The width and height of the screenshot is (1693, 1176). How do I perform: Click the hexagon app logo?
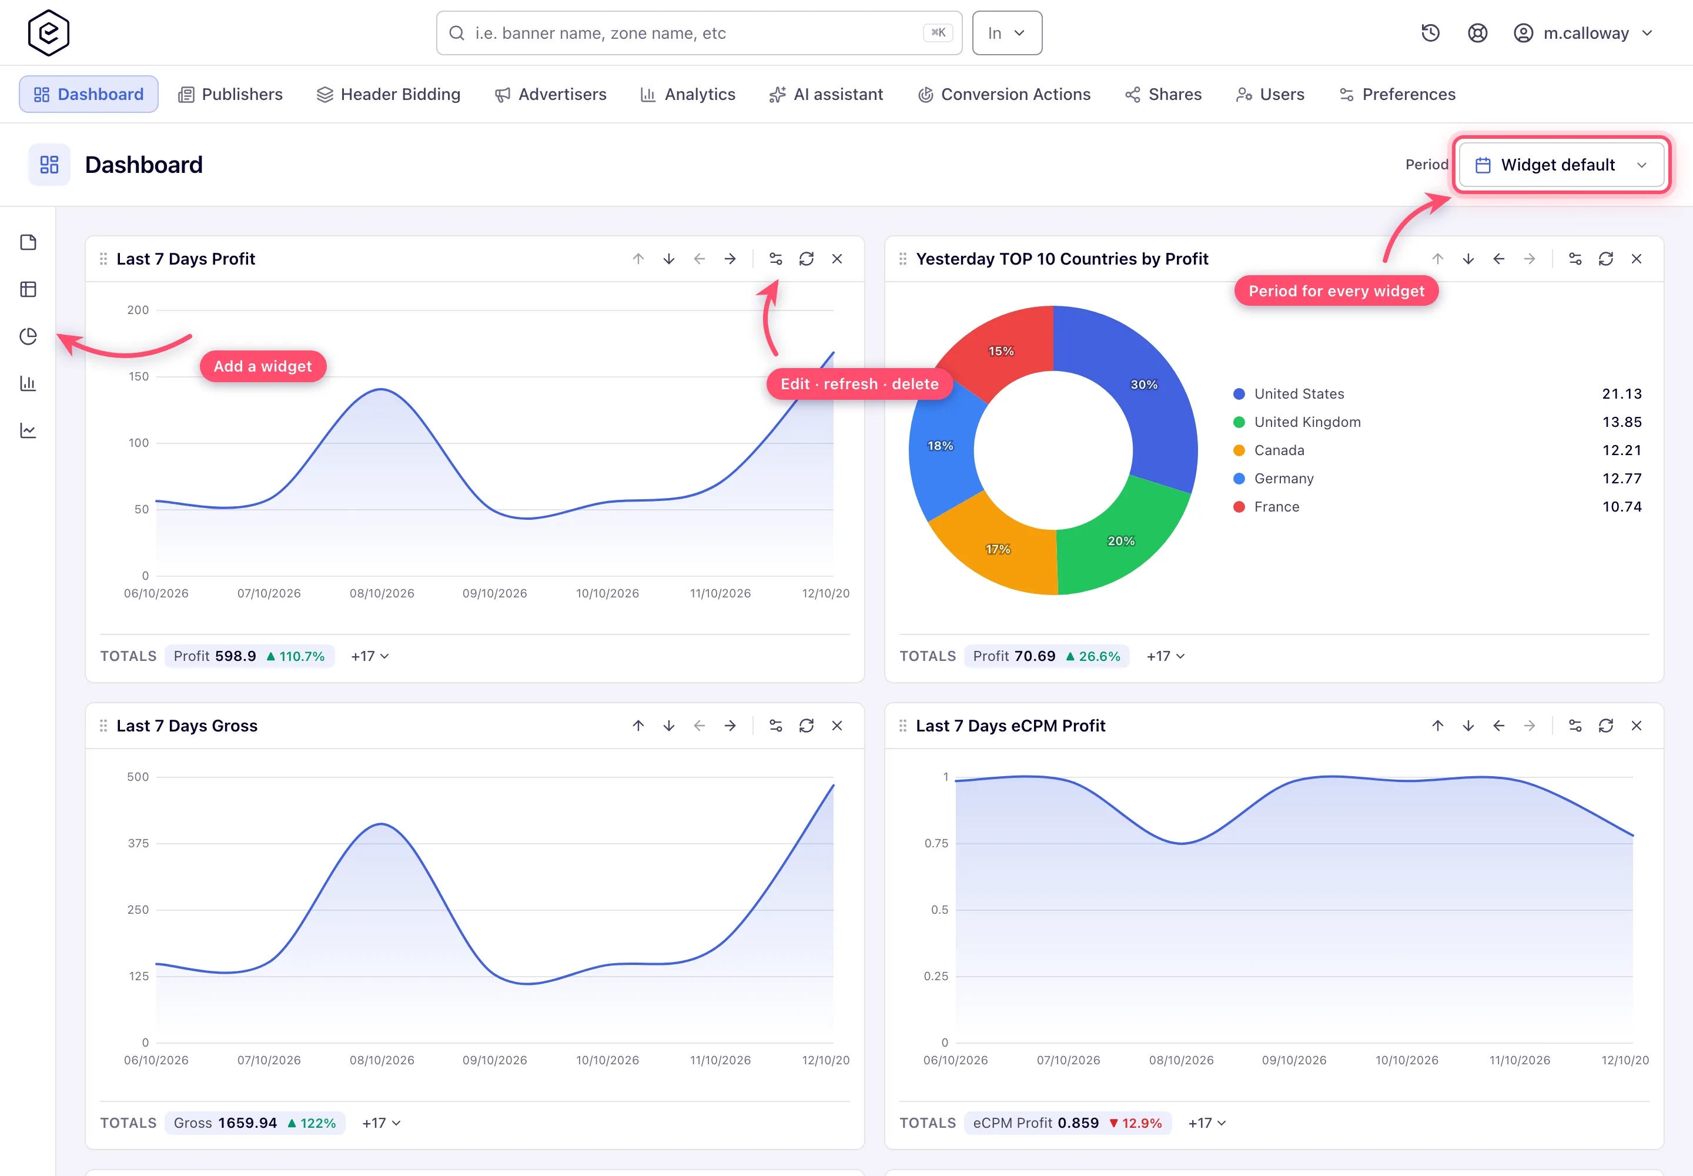click(x=49, y=33)
